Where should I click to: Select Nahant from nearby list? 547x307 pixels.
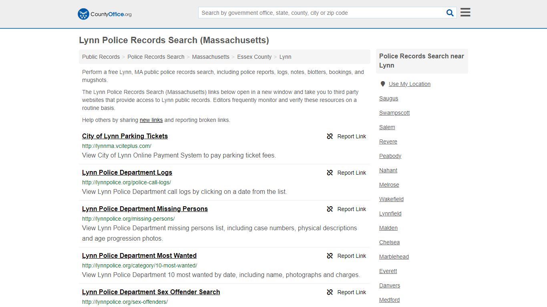point(388,170)
